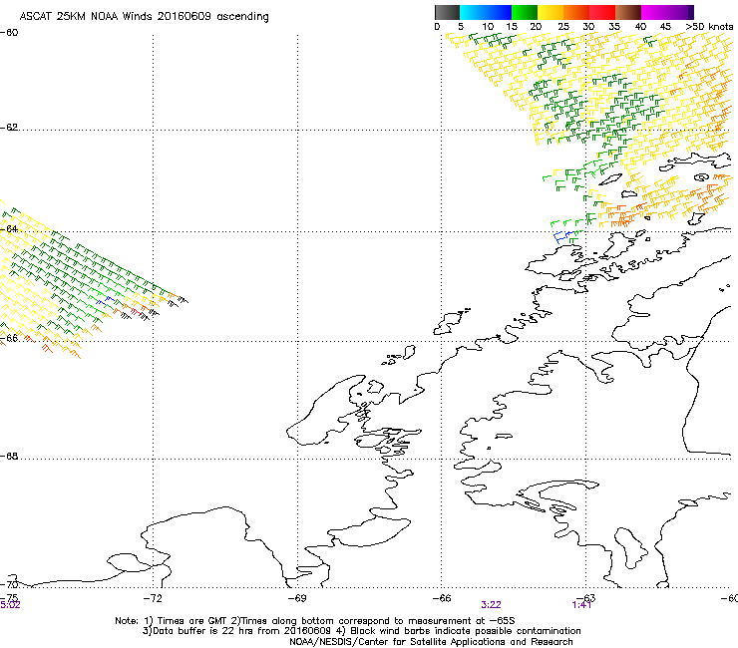Click the 'Times are GMT' note line
Image resolution: width=738 pixels, height=648 pixels.
315,621
